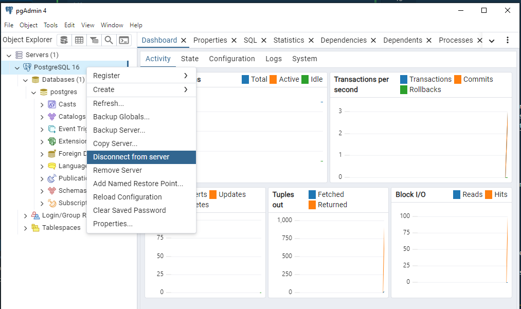This screenshot has width=521, height=309.
Task: Toggle the Total legend in sessions chart
Action: pyautogui.click(x=255, y=79)
